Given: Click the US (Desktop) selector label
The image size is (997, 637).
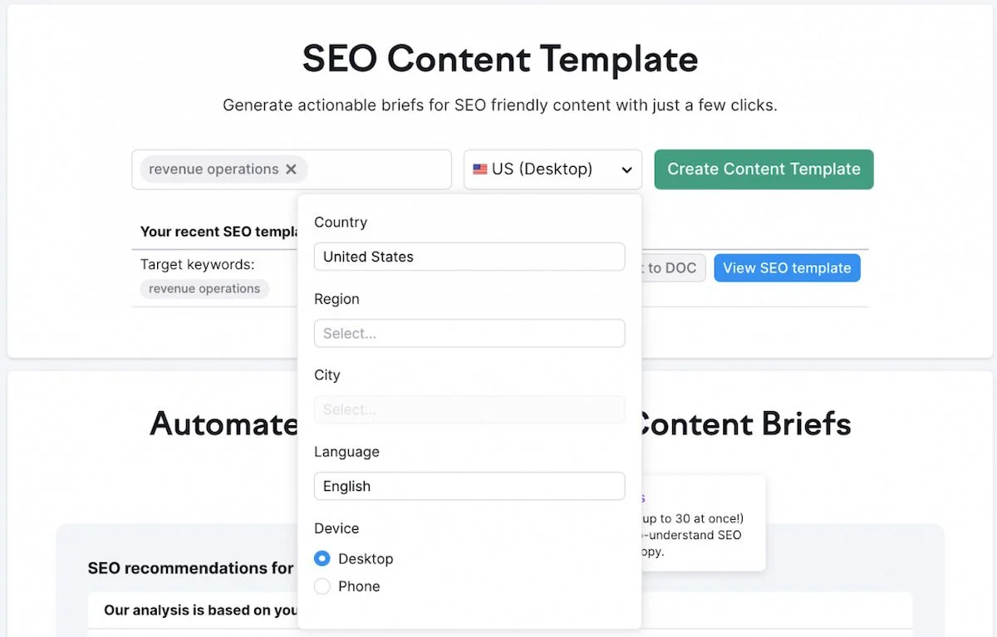Looking at the screenshot, I should point(542,169).
